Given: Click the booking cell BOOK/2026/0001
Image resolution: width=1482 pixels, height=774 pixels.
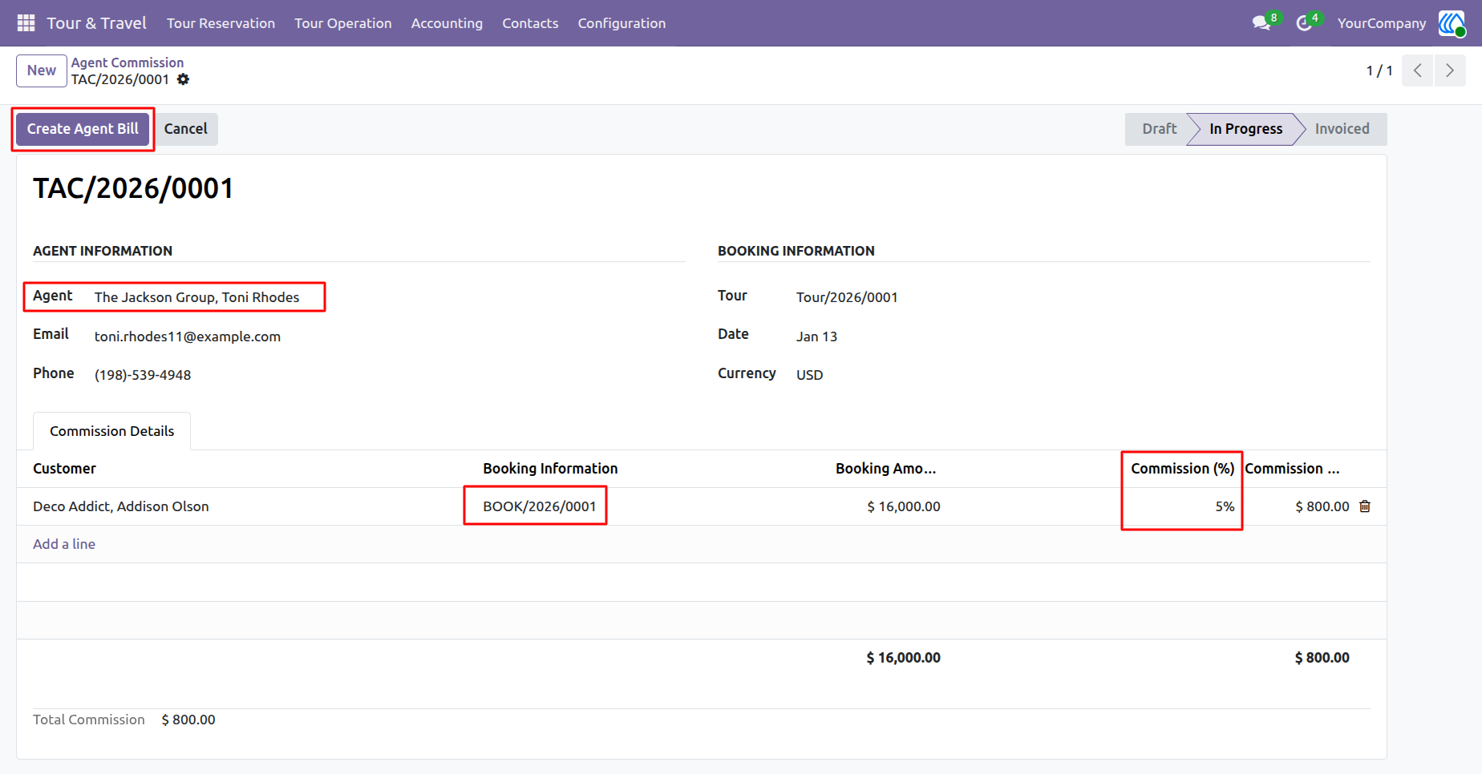Looking at the screenshot, I should pos(540,506).
